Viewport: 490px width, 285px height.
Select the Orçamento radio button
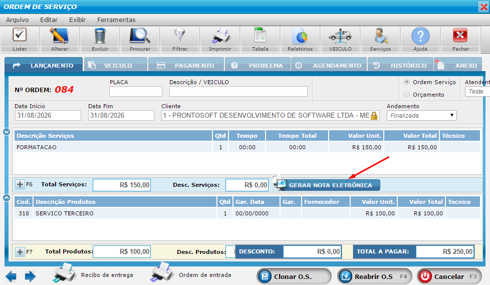[x=407, y=94]
